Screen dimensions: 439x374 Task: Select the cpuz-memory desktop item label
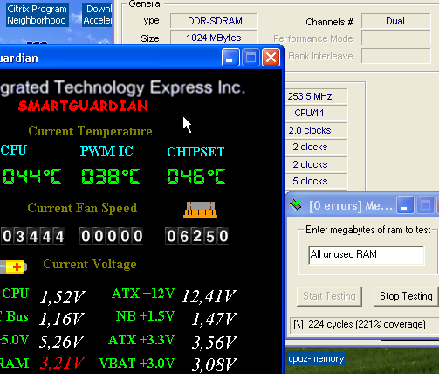point(316,358)
